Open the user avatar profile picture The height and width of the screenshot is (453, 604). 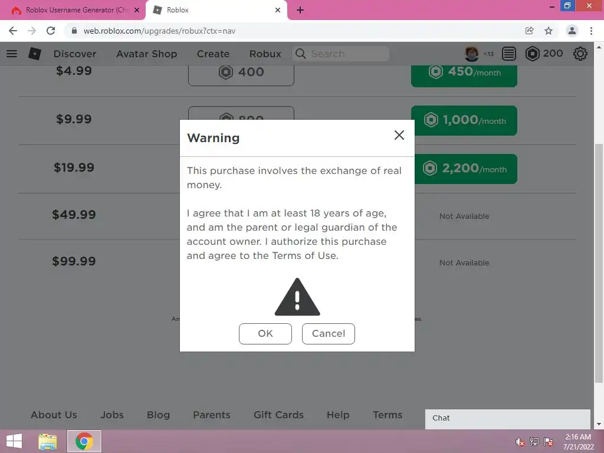pos(471,54)
